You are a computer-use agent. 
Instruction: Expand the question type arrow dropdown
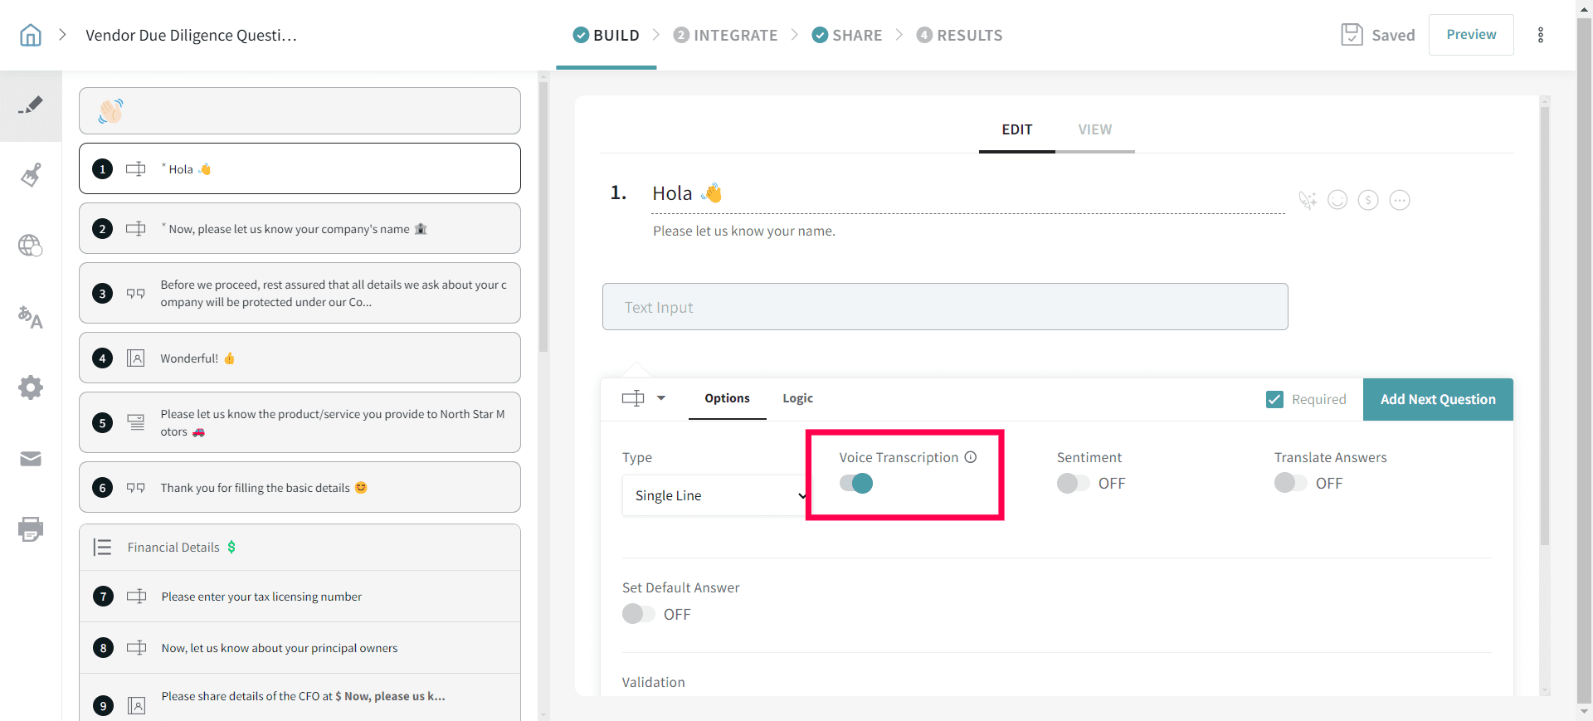point(661,398)
